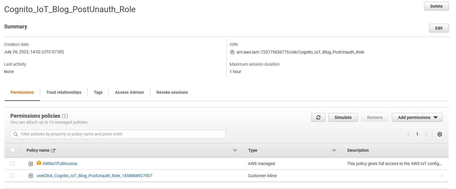Image resolution: width=456 pixels, height=189 pixels.
Task: Click the Remove button
Action: pyautogui.click(x=375, y=117)
